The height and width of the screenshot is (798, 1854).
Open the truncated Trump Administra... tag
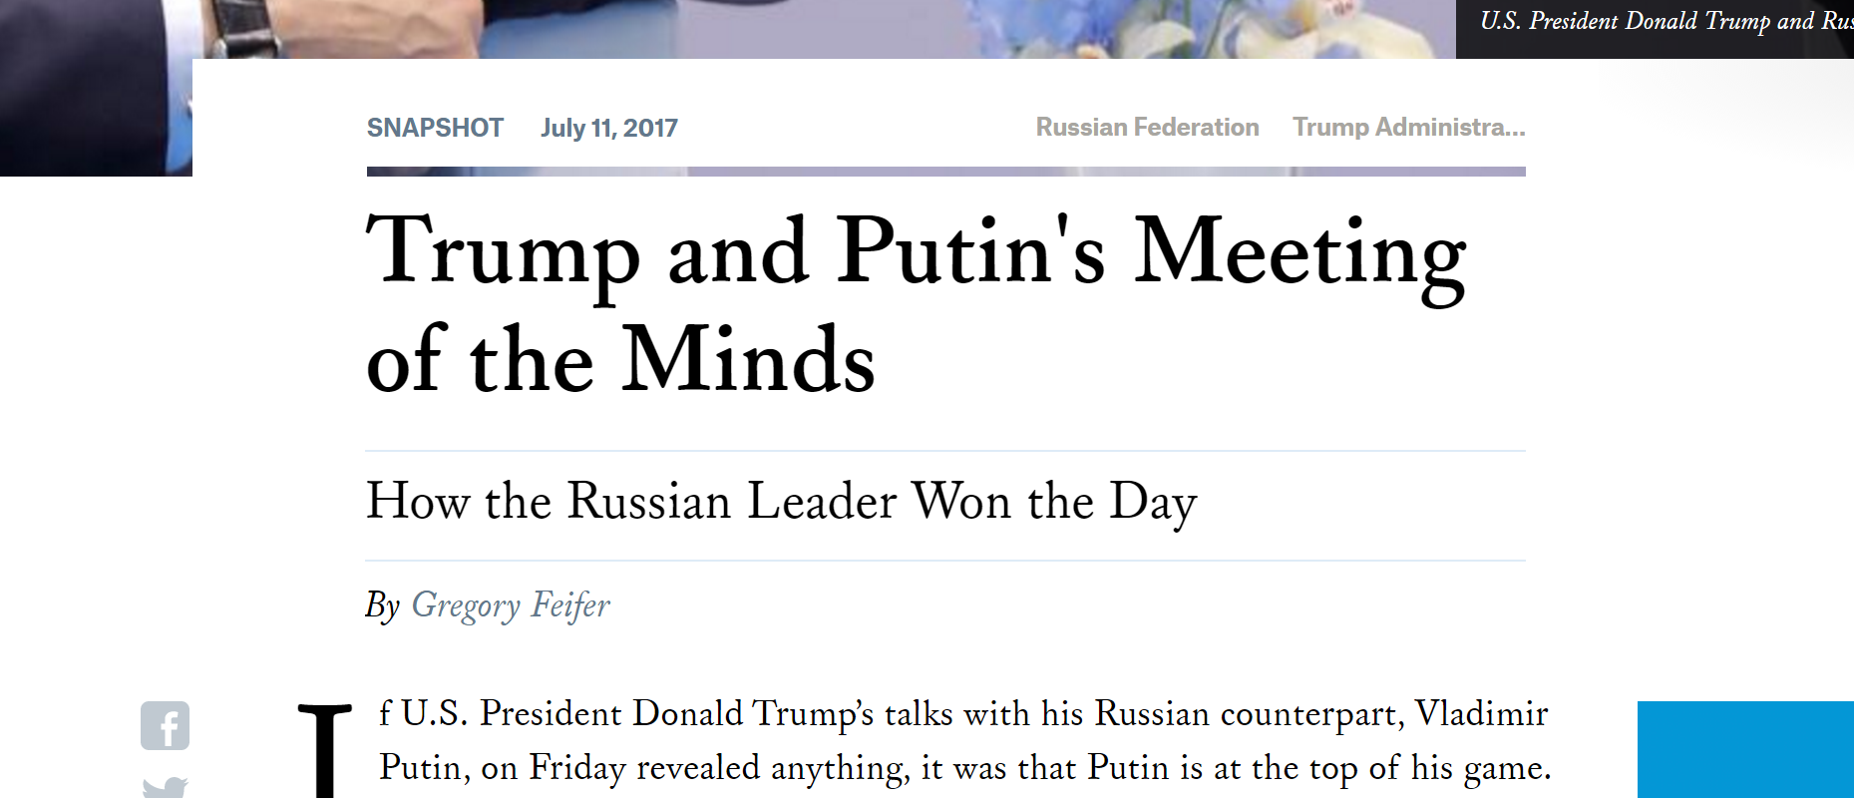click(1409, 127)
